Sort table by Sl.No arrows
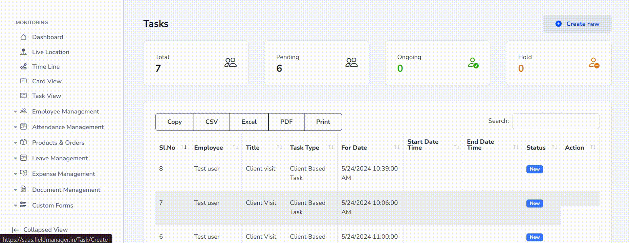 click(x=184, y=147)
